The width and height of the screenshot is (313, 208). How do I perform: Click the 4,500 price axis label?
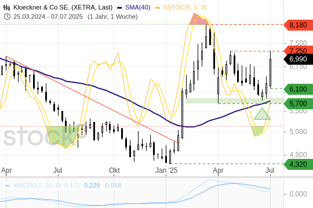(298, 155)
